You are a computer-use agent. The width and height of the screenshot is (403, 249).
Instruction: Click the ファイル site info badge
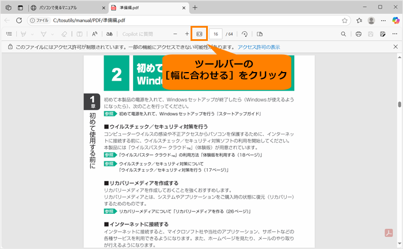(39, 20)
